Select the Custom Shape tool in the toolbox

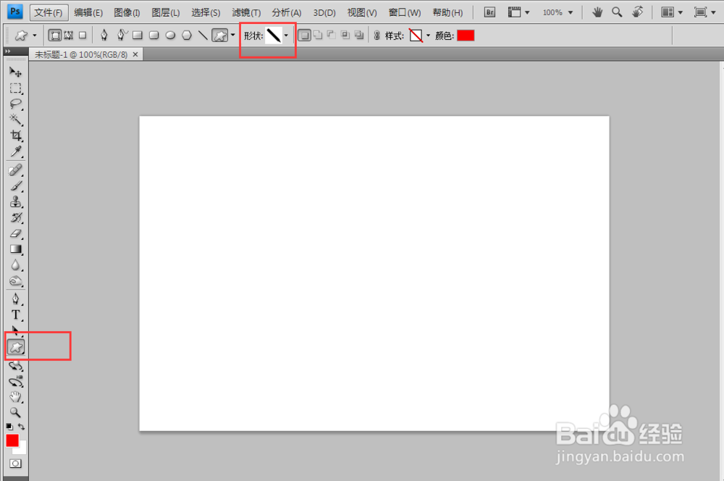(16, 348)
